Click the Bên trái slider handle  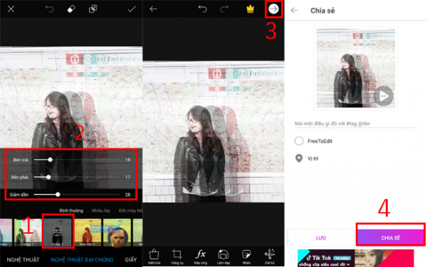coord(50,160)
